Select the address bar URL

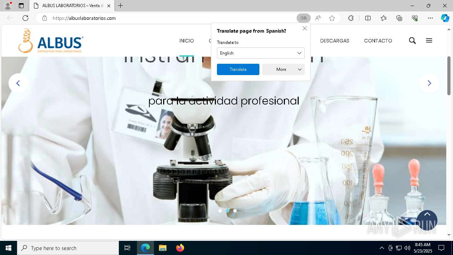click(x=84, y=18)
